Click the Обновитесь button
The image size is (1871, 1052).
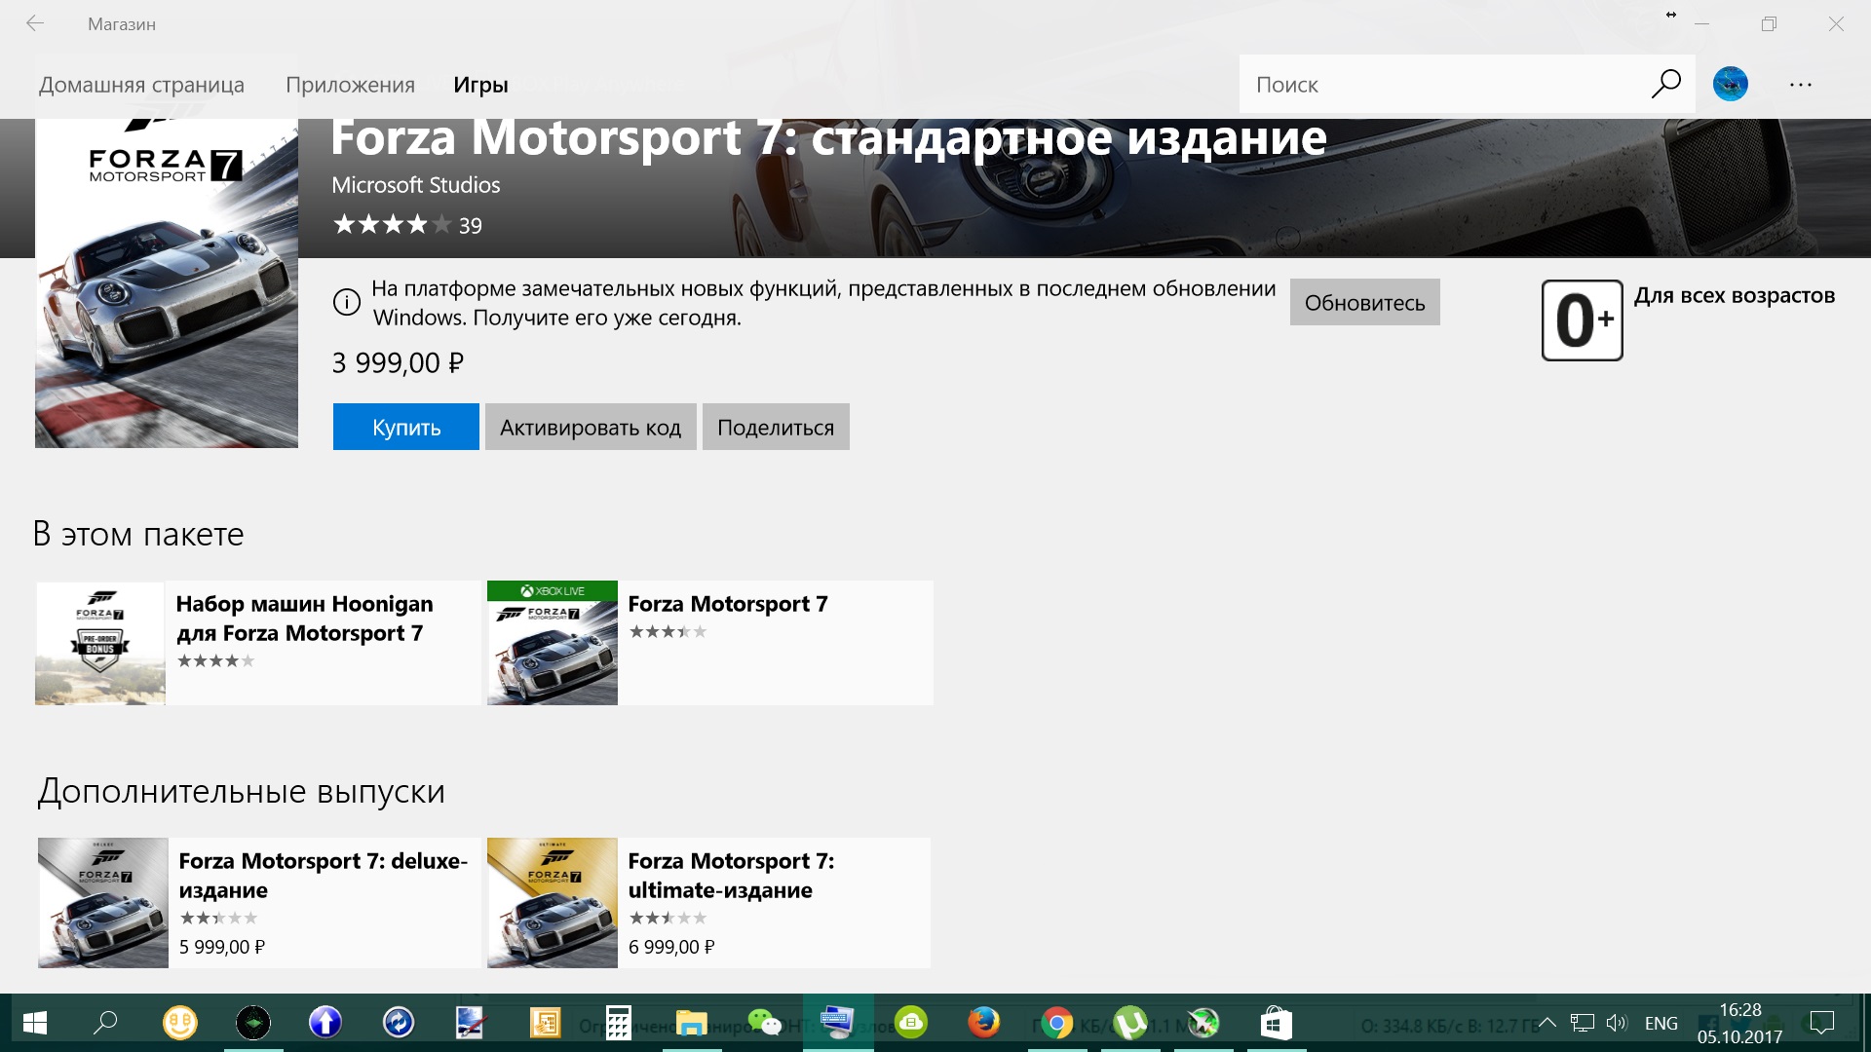click(1364, 302)
